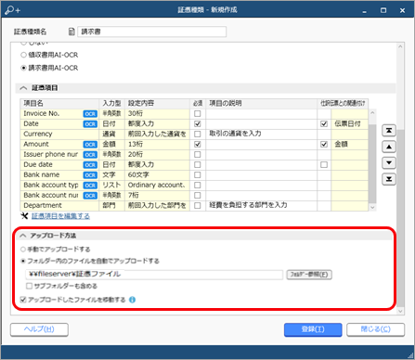Click the OCR badge on Bank name row
This screenshot has width=415, height=360.
click(x=90, y=175)
